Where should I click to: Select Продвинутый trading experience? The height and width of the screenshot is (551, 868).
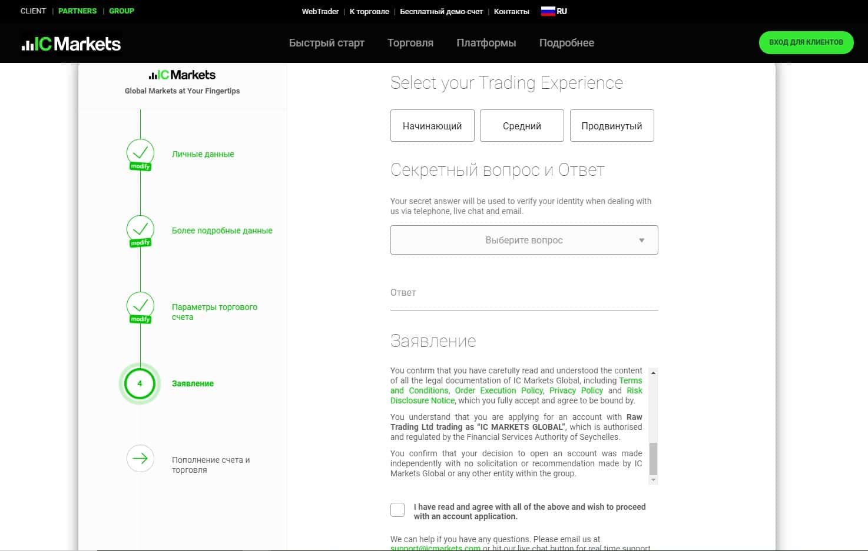click(x=612, y=125)
